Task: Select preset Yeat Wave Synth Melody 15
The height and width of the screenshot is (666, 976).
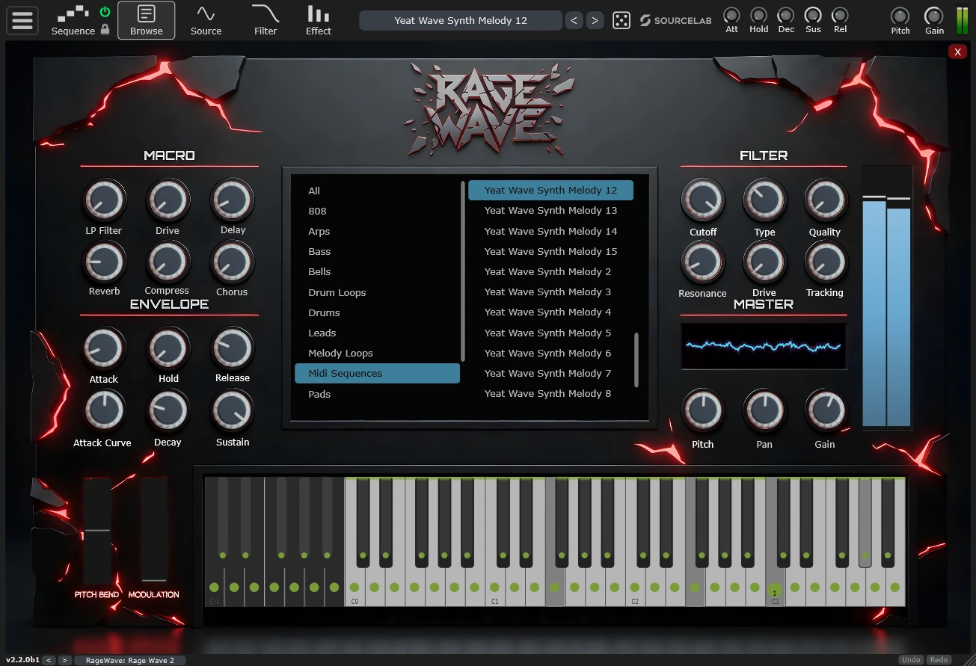Action: (x=550, y=251)
